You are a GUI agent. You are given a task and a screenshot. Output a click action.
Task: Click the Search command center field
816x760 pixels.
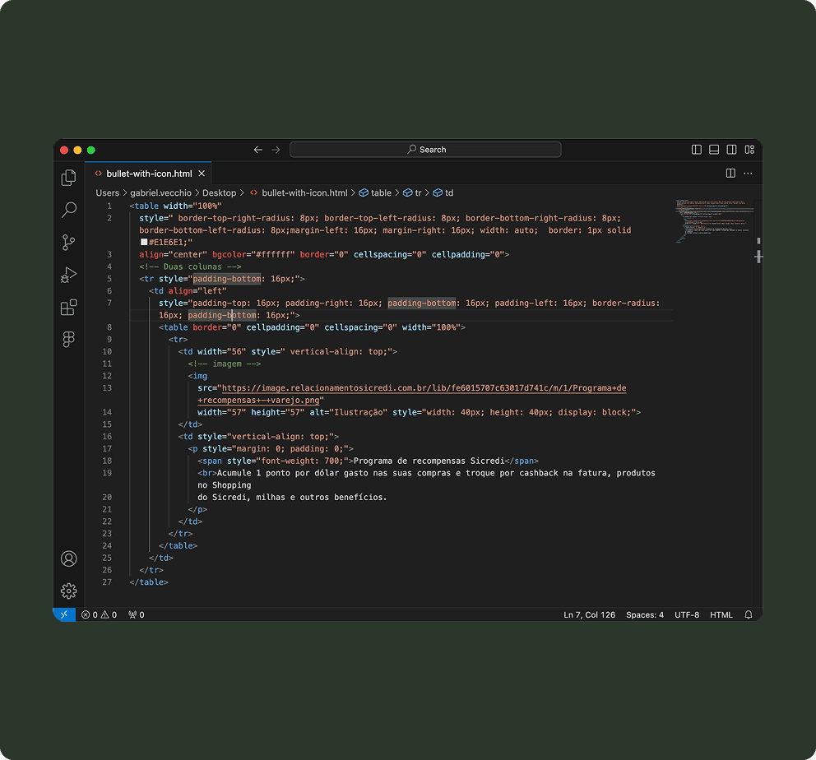(x=426, y=150)
